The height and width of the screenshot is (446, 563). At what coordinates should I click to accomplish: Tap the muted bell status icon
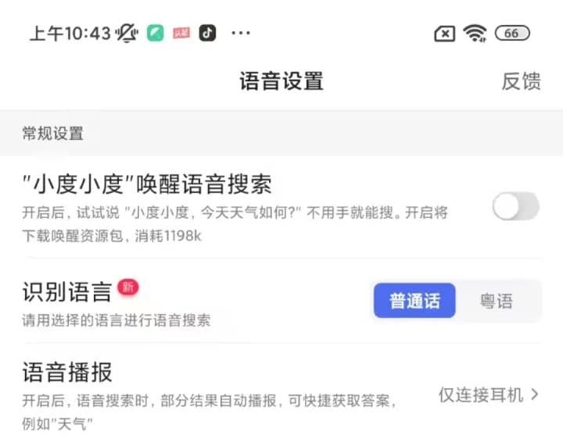127,33
